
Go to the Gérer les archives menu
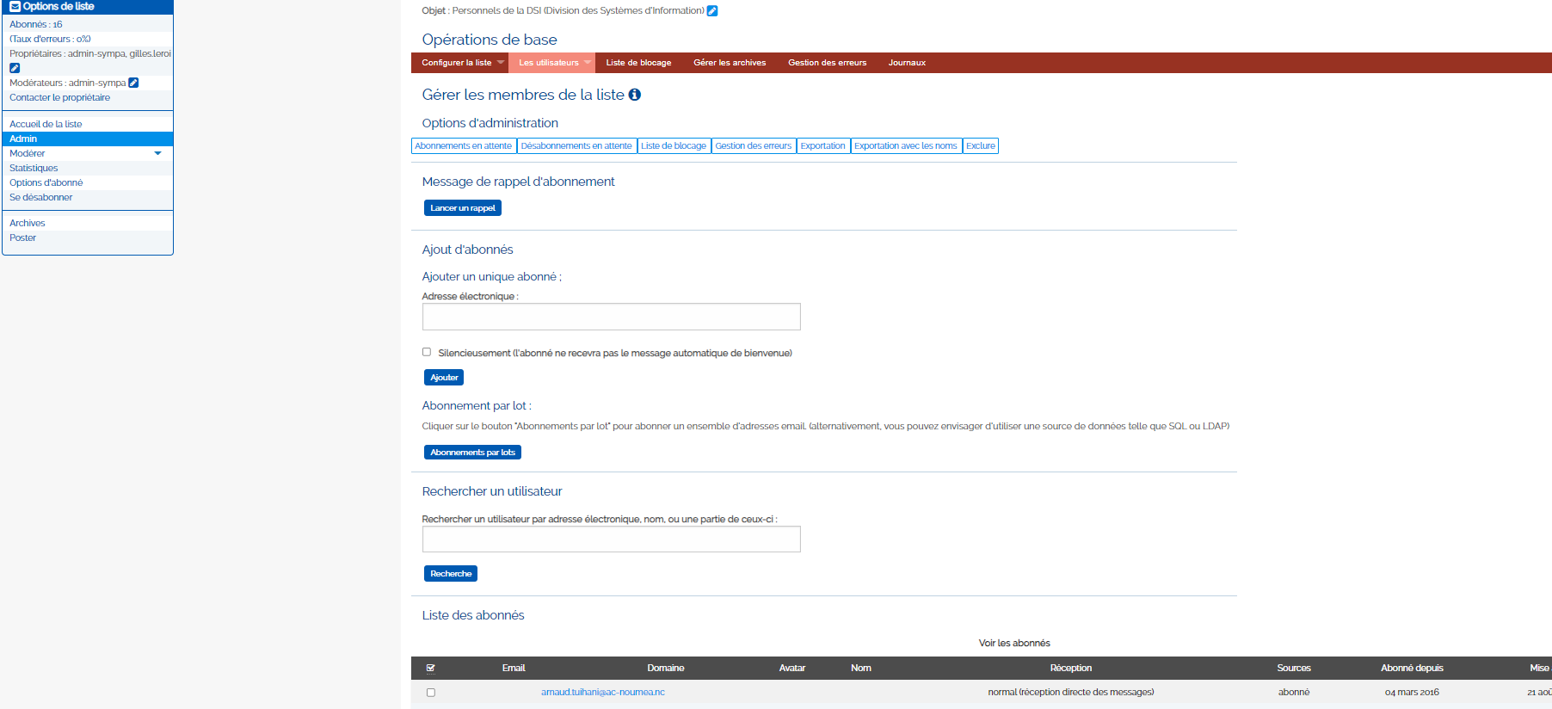pyautogui.click(x=730, y=63)
